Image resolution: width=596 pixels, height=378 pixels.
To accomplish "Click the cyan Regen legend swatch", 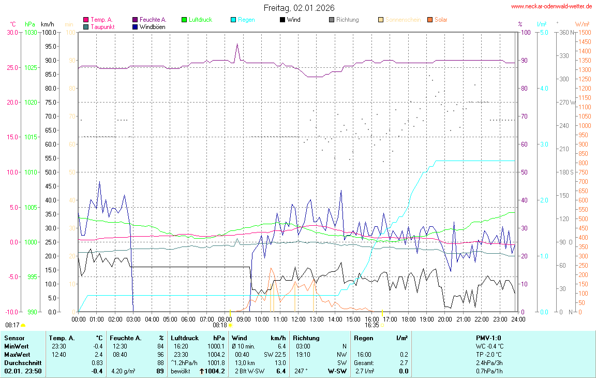I will [x=233, y=20].
